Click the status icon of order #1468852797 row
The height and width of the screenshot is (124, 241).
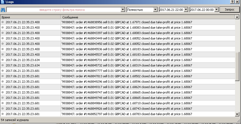[x=2, y=114]
